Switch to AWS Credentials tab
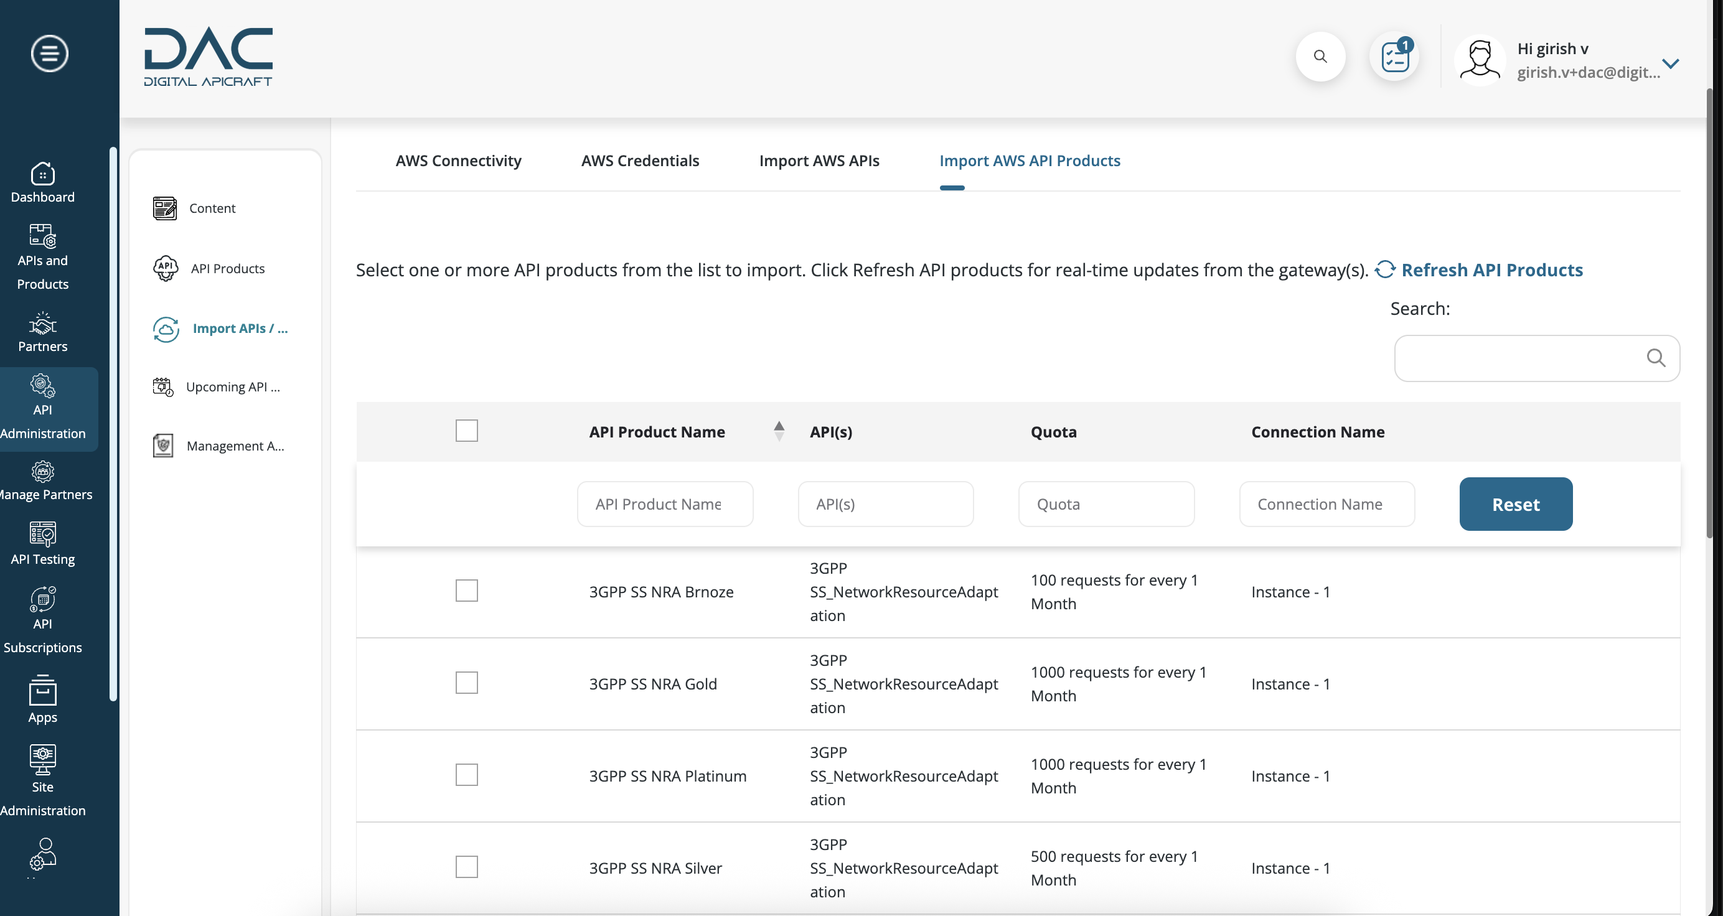Image resolution: width=1723 pixels, height=916 pixels. pos(640,161)
